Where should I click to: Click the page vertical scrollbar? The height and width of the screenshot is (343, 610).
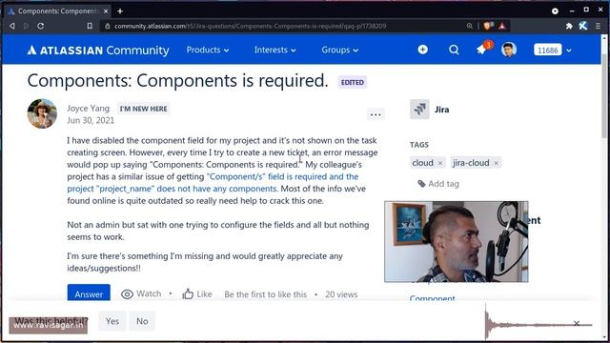tap(604, 96)
